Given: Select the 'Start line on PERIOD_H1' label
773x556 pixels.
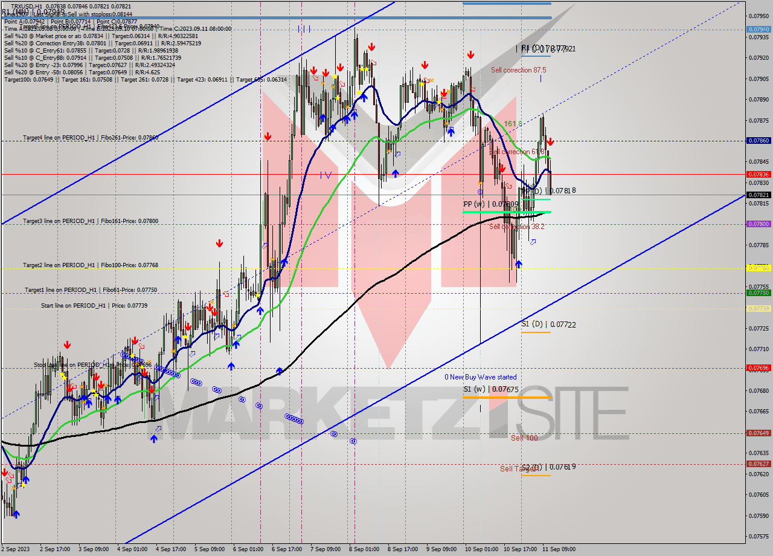Looking at the screenshot, I should click(x=94, y=306).
